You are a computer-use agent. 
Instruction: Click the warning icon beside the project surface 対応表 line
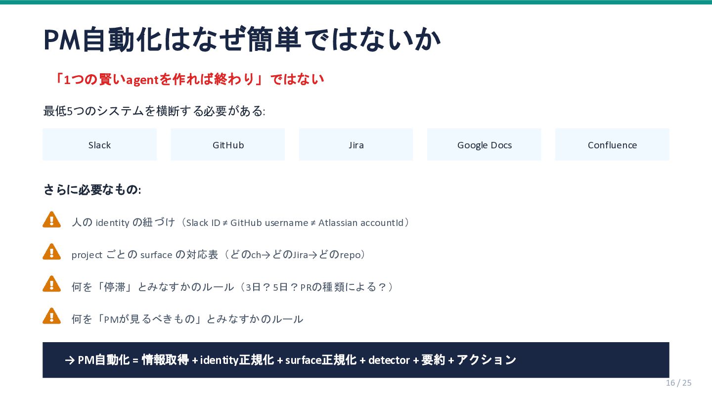click(51, 252)
